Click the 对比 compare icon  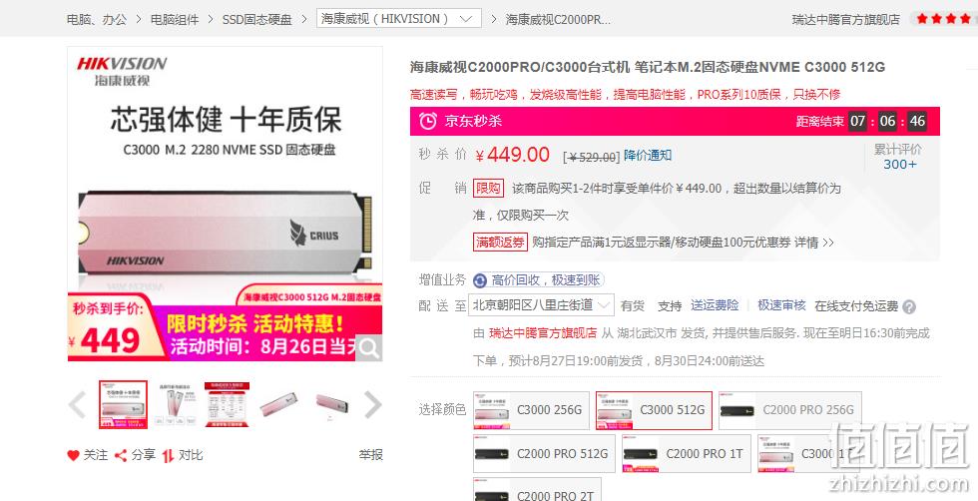pos(168,456)
